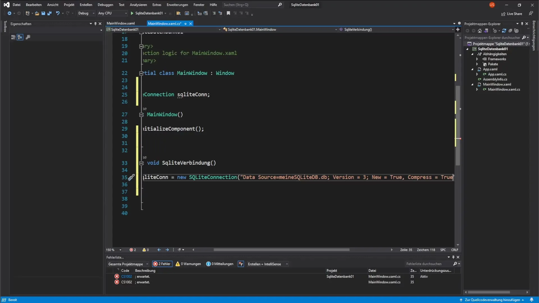Click the Undo icon in the toolbar
This screenshot has height=303, width=539.
click(58, 13)
